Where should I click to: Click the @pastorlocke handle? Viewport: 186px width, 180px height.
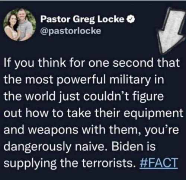71,31
